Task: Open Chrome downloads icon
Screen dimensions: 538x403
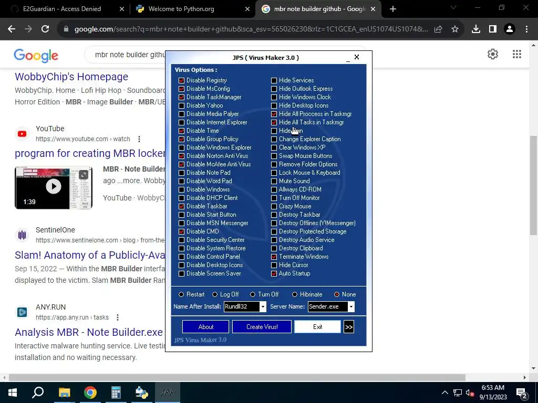Action: (x=476, y=29)
